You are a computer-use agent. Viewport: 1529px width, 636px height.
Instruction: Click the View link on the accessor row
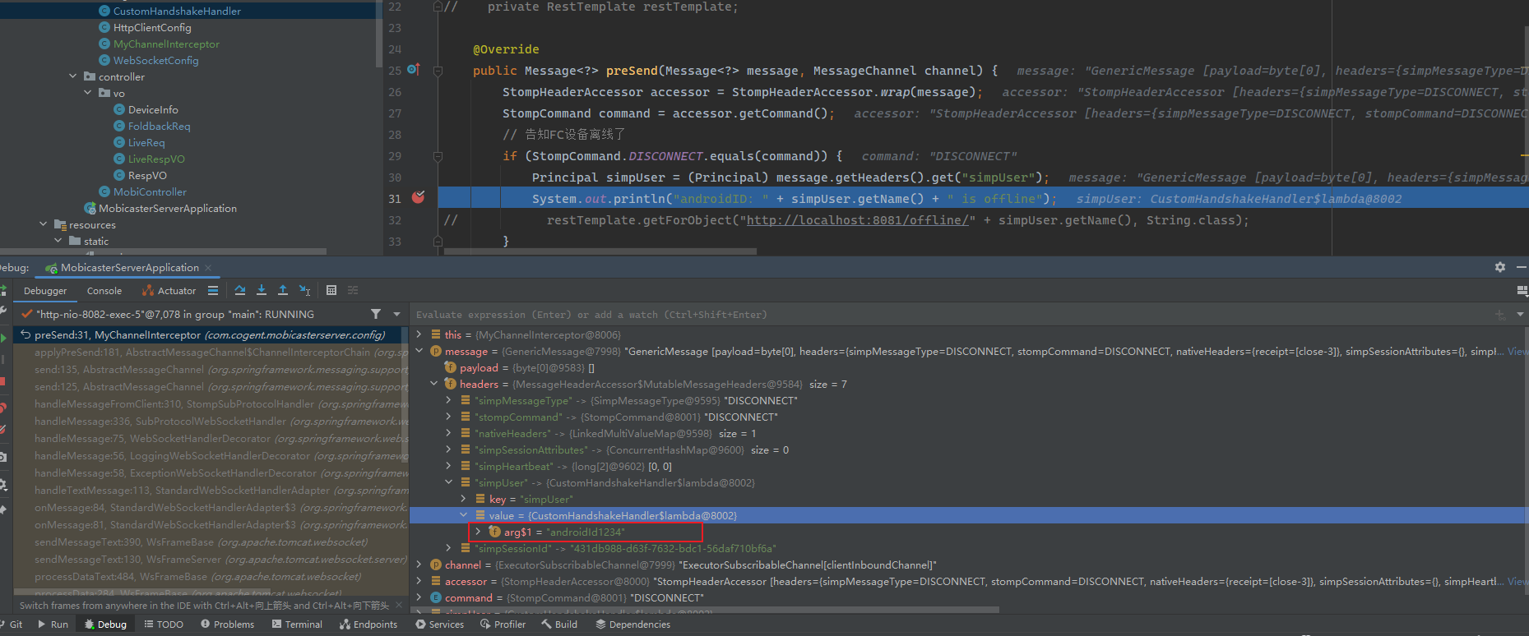pos(1517,582)
